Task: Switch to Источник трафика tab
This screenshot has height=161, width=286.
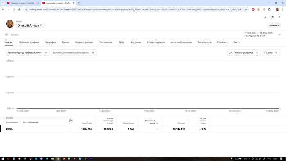Action: click(x=29, y=42)
